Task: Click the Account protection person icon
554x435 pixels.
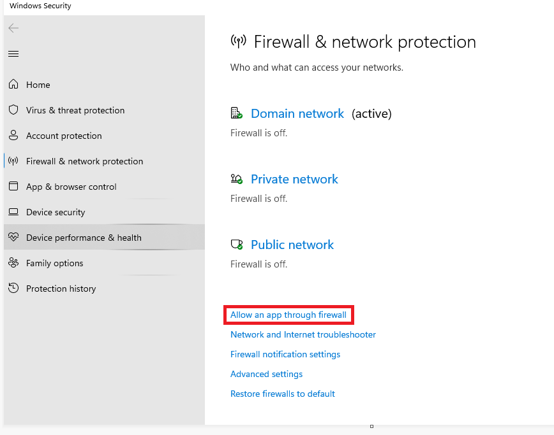Action: coord(13,136)
